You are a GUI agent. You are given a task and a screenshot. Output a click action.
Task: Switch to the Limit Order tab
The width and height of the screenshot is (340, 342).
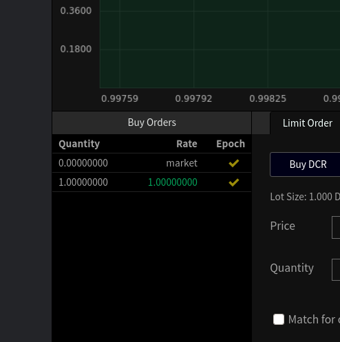click(307, 123)
